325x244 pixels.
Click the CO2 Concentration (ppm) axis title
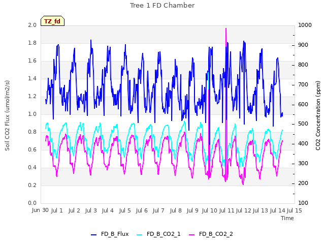pos(318,115)
